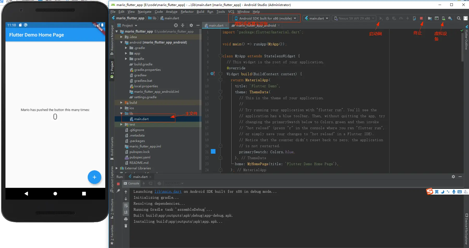The height and width of the screenshot is (248, 469).
Task: Open Project panel gear settings
Action: click(x=191, y=25)
